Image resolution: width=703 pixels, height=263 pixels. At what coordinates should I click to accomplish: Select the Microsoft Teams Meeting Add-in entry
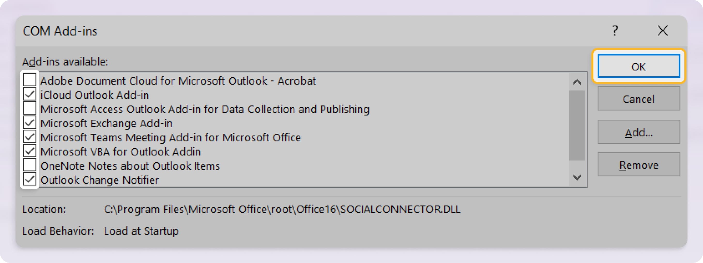(x=171, y=137)
